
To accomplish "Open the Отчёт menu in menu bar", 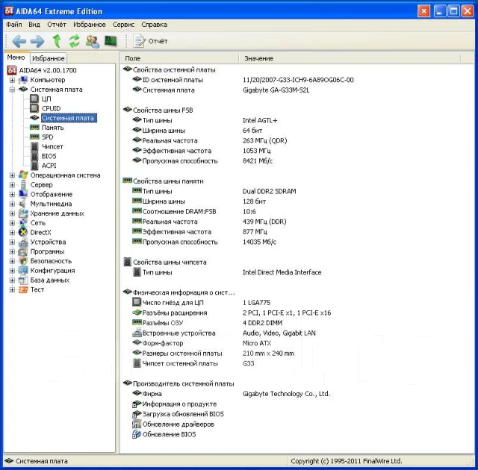I will coord(57,25).
